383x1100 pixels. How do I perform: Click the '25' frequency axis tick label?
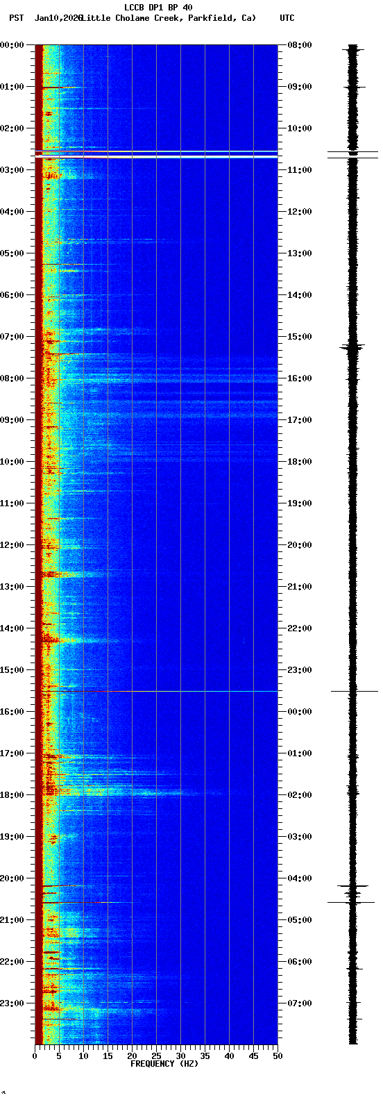click(156, 1056)
